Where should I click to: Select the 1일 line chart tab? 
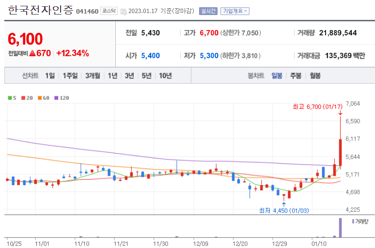(x=50, y=76)
